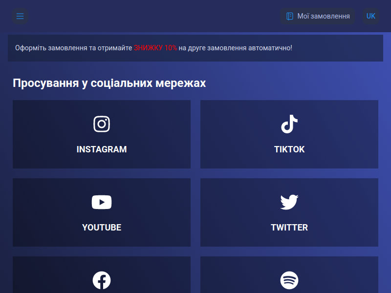Select the TIKTOK label
The image size is (391, 293).
pyautogui.click(x=289, y=149)
